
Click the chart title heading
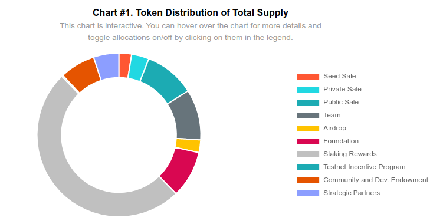click(x=191, y=13)
